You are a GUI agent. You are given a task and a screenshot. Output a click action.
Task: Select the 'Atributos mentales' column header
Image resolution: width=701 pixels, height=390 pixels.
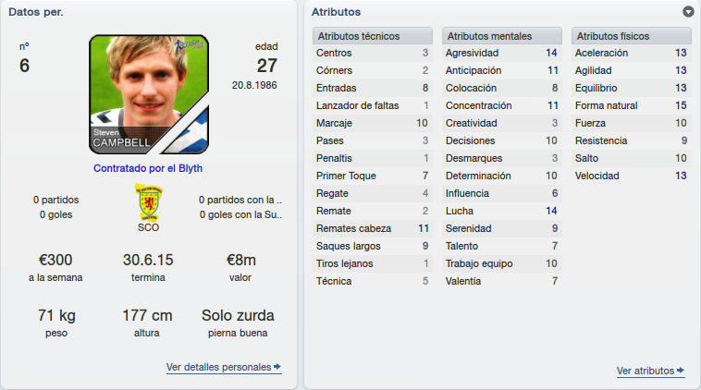[x=501, y=36]
